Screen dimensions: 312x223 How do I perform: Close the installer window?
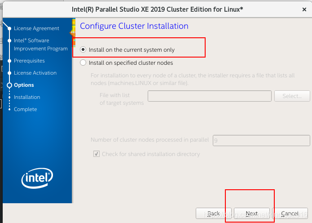click(304, 9)
